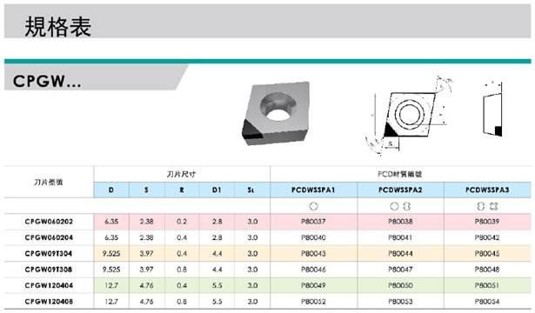Click the CPGW... section tab label

coord(47,81)
